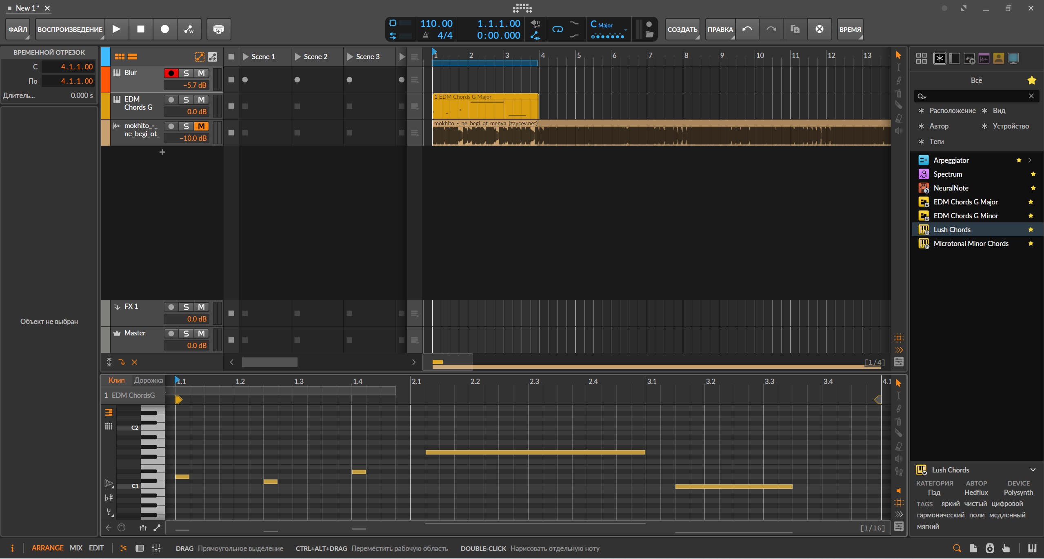Add a new track with plus
The image size is (1044, 559).
[x=162, y=152]
